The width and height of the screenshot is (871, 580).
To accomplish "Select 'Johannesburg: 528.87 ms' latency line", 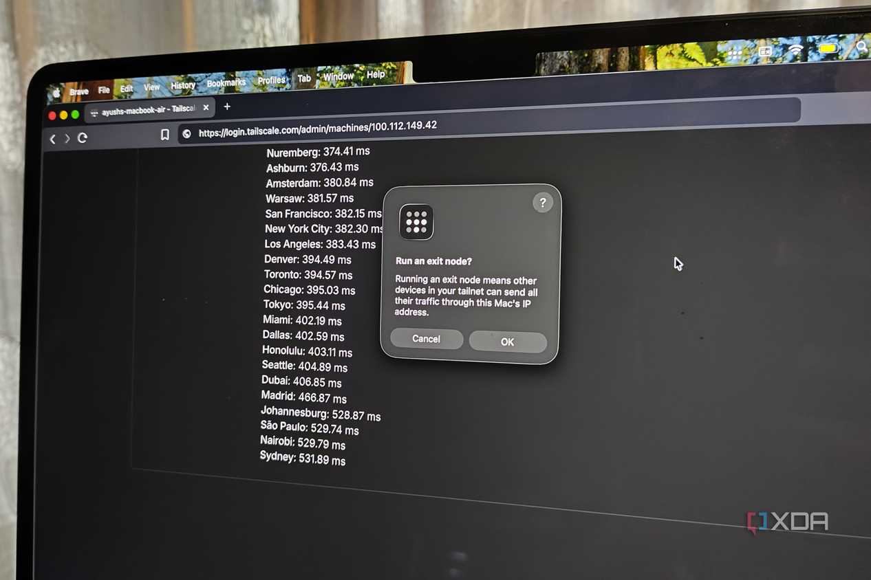I will coord(321,414).
